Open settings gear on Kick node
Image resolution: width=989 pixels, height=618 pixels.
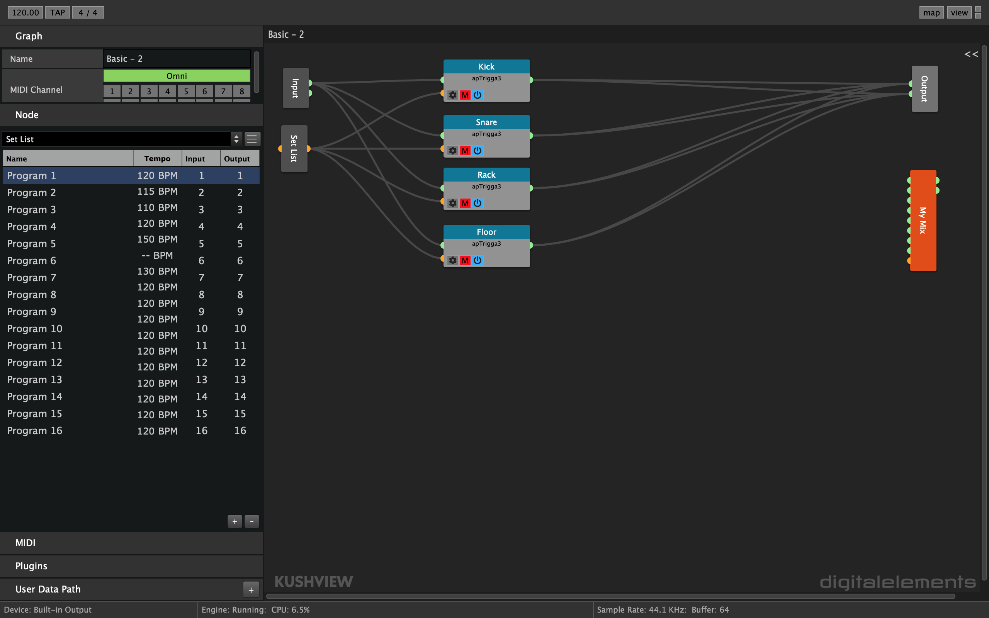point(452,95)
